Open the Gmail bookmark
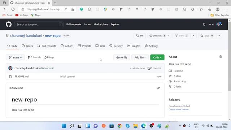 8,15
